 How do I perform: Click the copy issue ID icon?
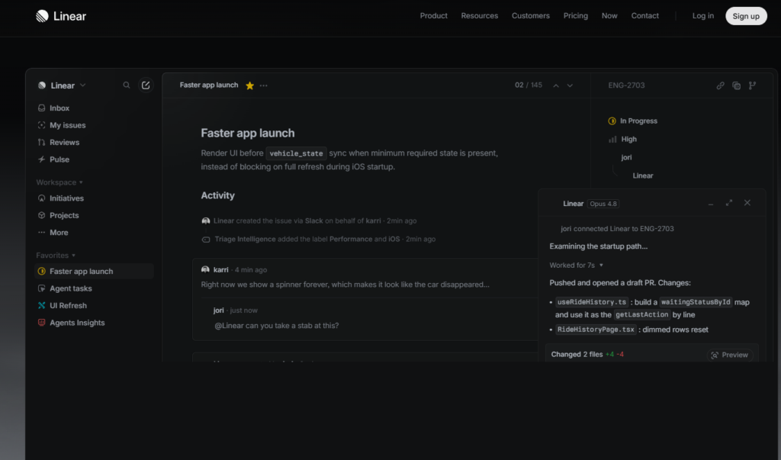pyautogui.click(x=736, y=85)
